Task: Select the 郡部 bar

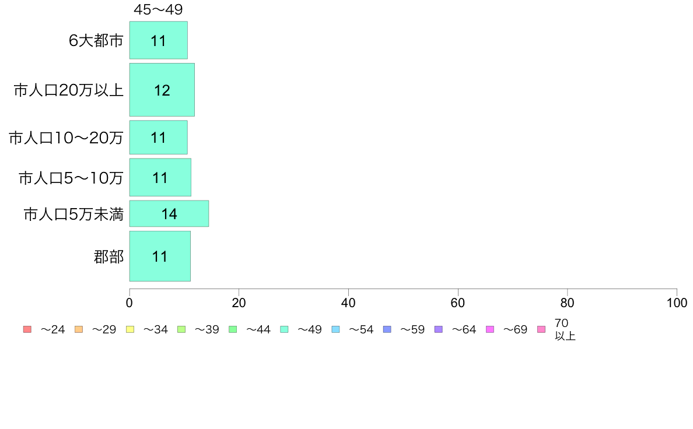Action: [x=160, y=256]
